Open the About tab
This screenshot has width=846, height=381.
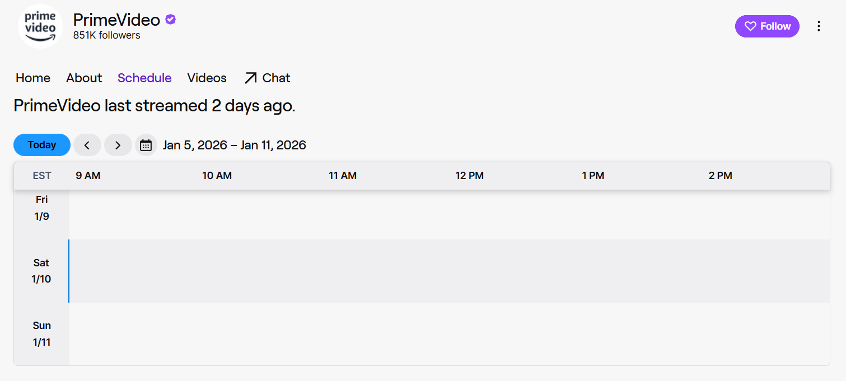pyautogui.click(x=84, y=78)
